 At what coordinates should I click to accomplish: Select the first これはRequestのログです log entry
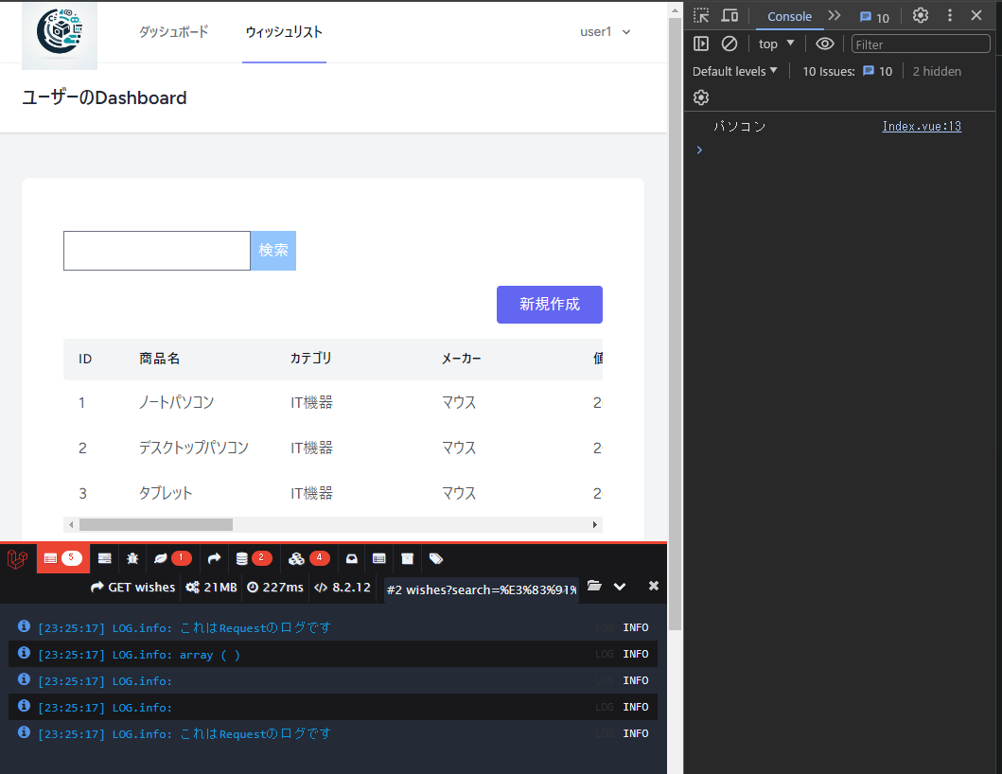[333, 627]
